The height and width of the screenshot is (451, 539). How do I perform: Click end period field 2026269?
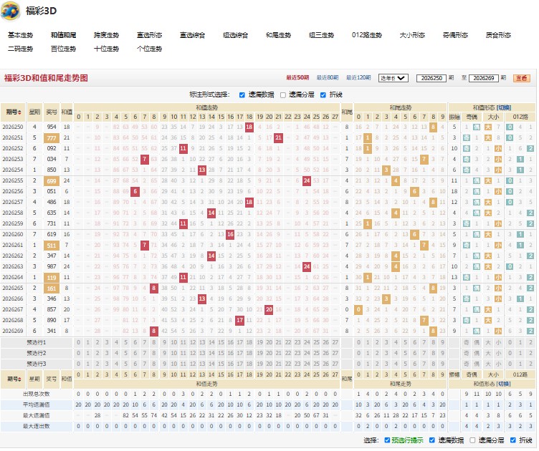[483, 78]
